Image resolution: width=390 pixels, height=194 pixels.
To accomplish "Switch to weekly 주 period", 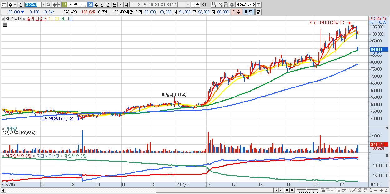I will tap(96, 5).
